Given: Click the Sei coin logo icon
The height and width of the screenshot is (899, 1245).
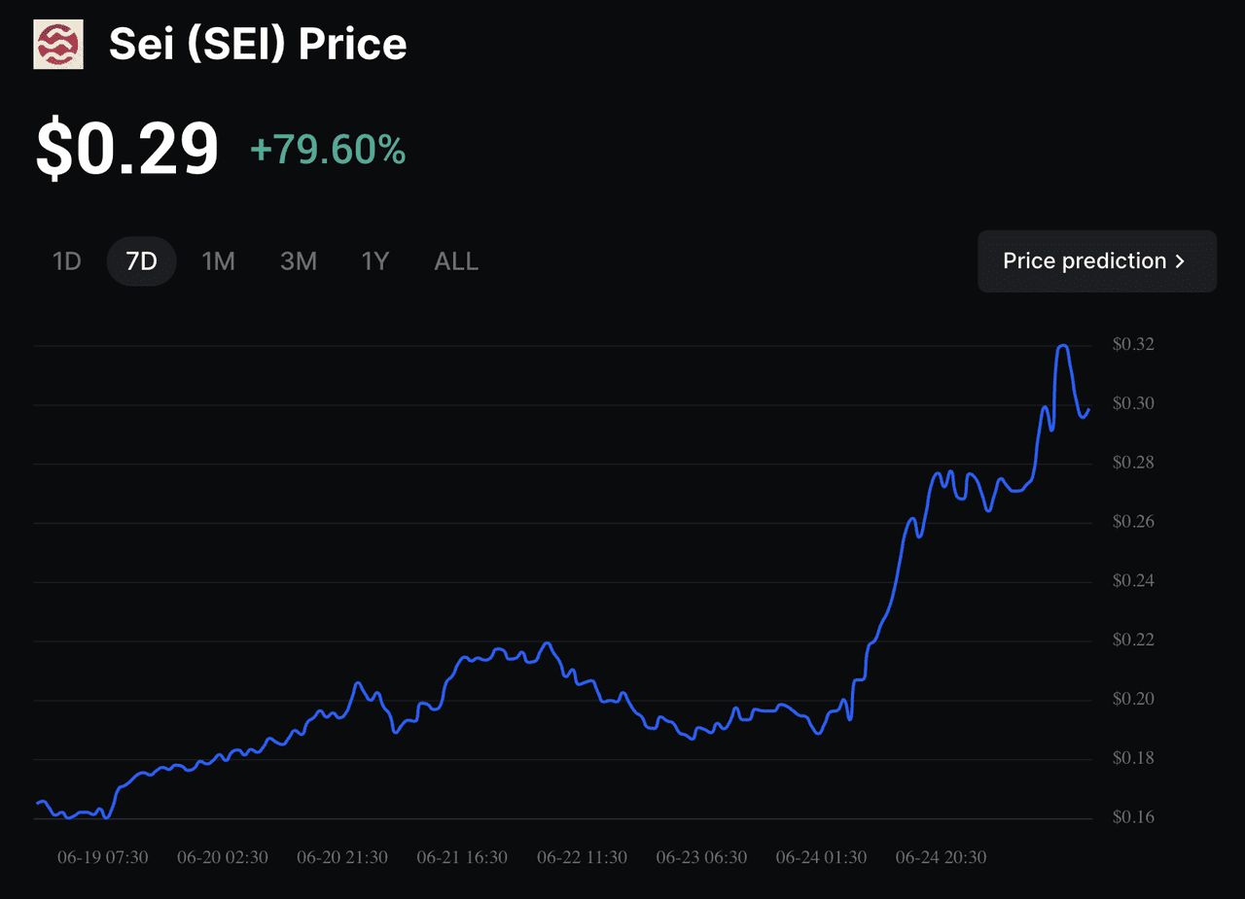Looking at the screenshot, I should point(58,45).
